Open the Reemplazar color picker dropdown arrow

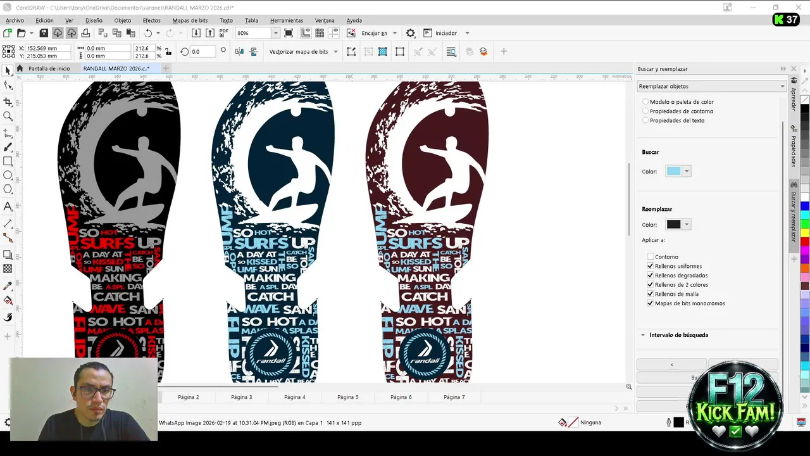[x=687, y=224]
